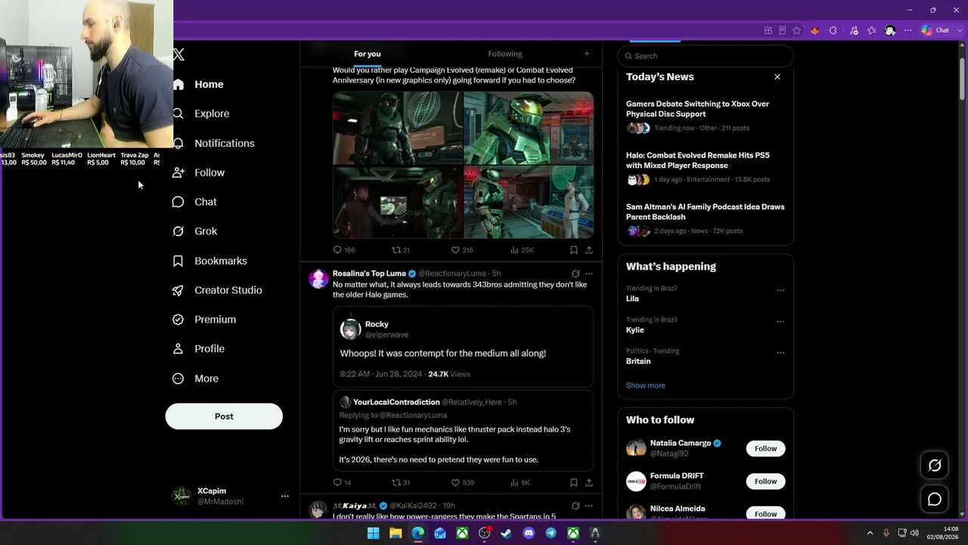Open the Premium page
The height and width of the screenshot is (545, 968).
tap(205, 319)
